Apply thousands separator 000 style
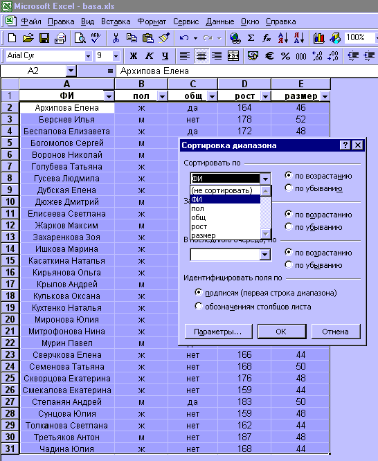 tap(301, 55)
